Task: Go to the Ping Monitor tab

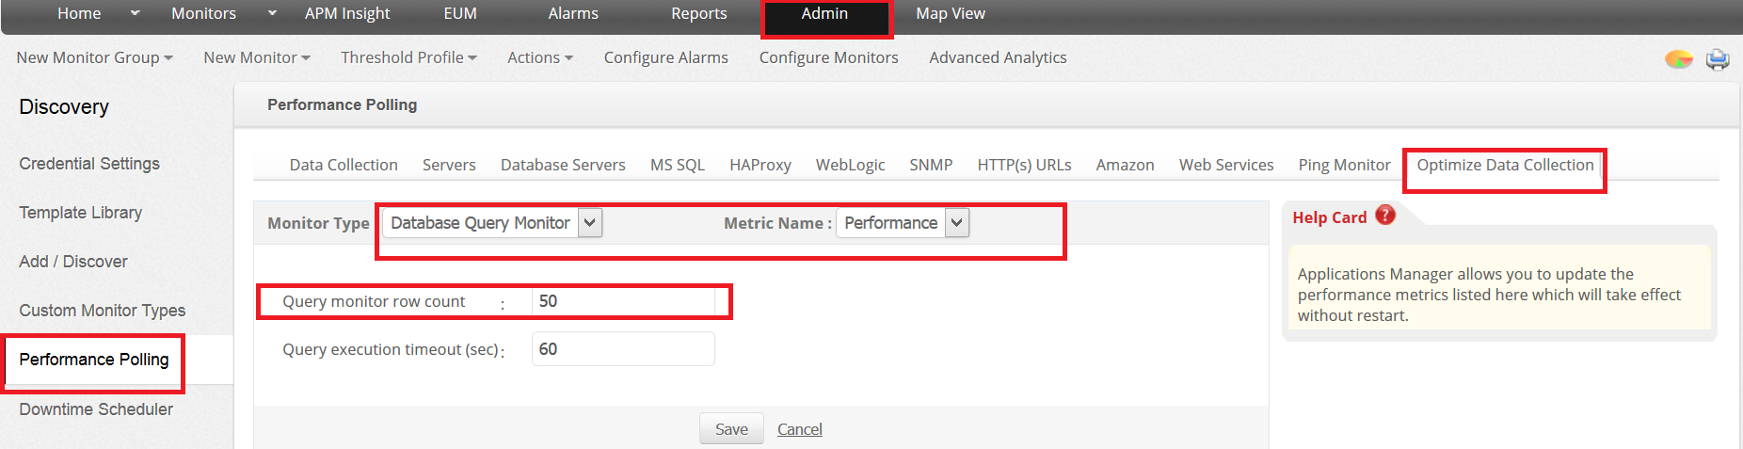Action: [x=1344, y=165]
